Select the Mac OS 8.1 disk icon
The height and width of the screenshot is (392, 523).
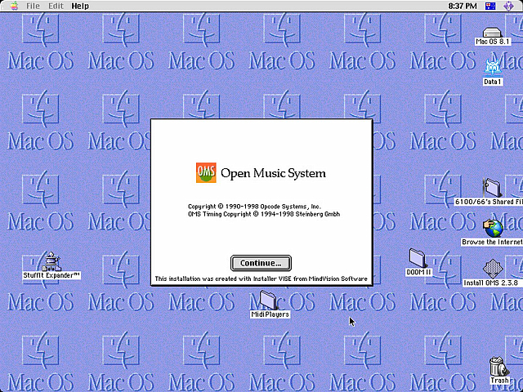(492, 33)
